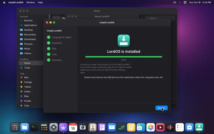The height and width of the screenshot is (134, 214).
Task: Select the Summary installer step
Action: (54, 60)
